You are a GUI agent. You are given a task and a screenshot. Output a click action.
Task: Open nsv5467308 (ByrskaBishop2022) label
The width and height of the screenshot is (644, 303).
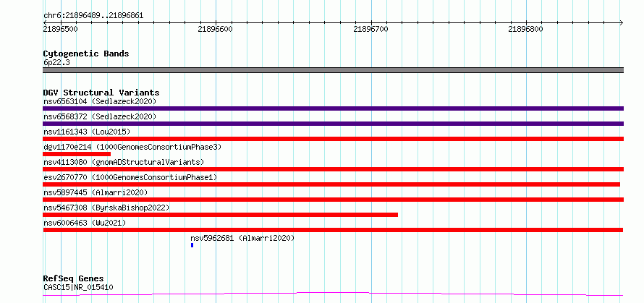point(106,208)
